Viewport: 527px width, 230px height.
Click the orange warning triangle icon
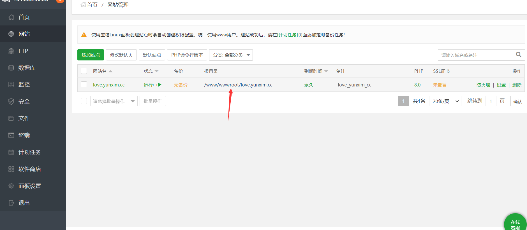(84, 34)
